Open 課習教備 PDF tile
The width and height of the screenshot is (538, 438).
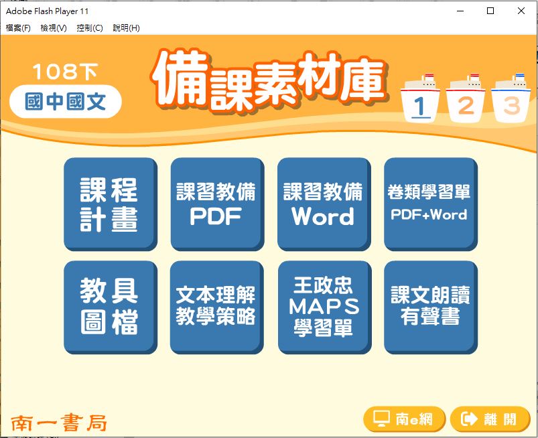[216, 204]
